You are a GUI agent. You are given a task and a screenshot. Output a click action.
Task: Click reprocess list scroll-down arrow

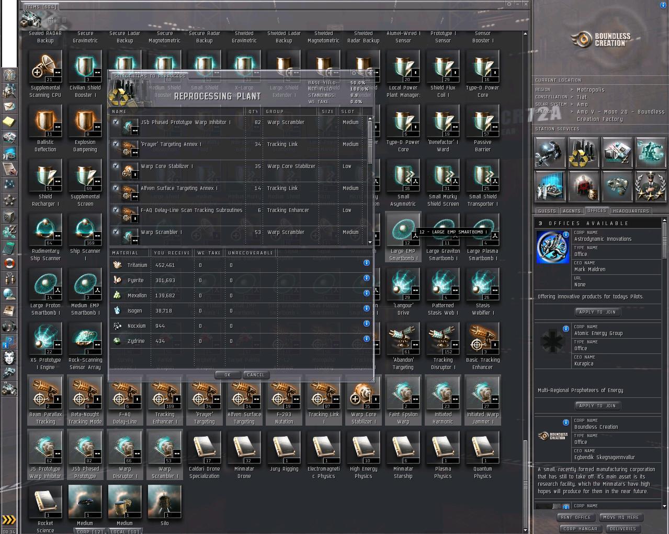[370, 242]
